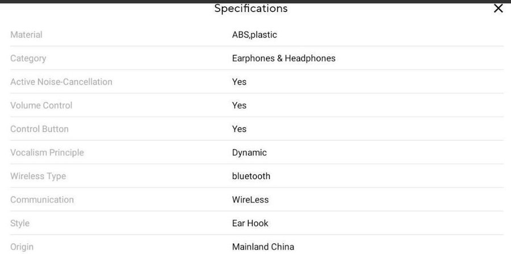Select the Vocalism Principle label
Image resolution: width=511 pixels, height=254 pixels.
coord(47,153)
